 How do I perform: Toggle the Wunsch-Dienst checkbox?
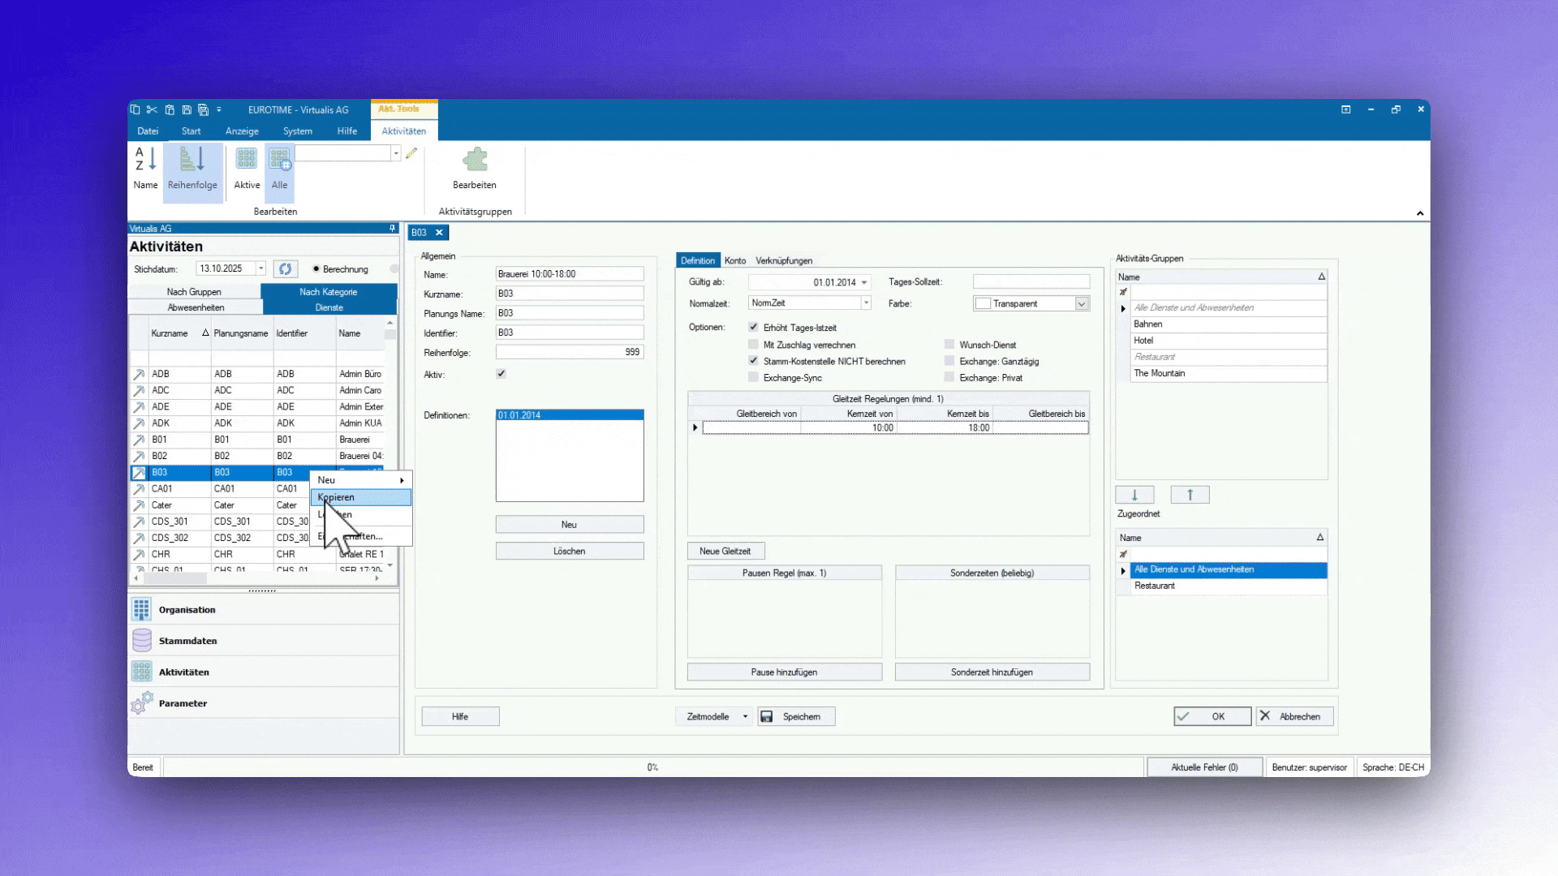point(949,345)
